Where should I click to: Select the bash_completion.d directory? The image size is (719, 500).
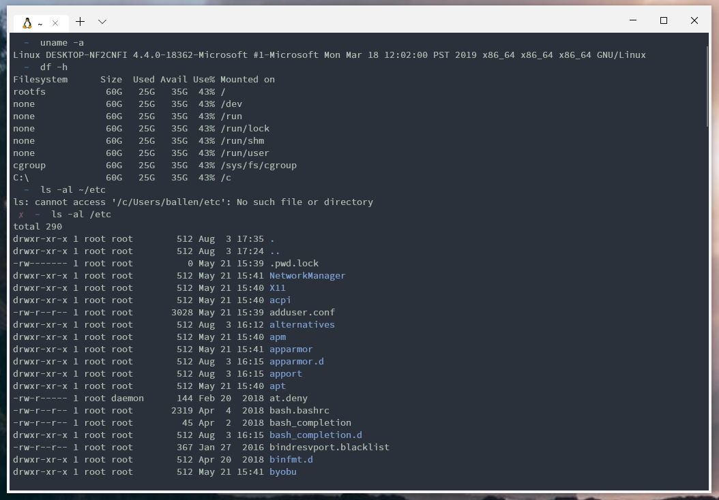click(x=315, y=435)
